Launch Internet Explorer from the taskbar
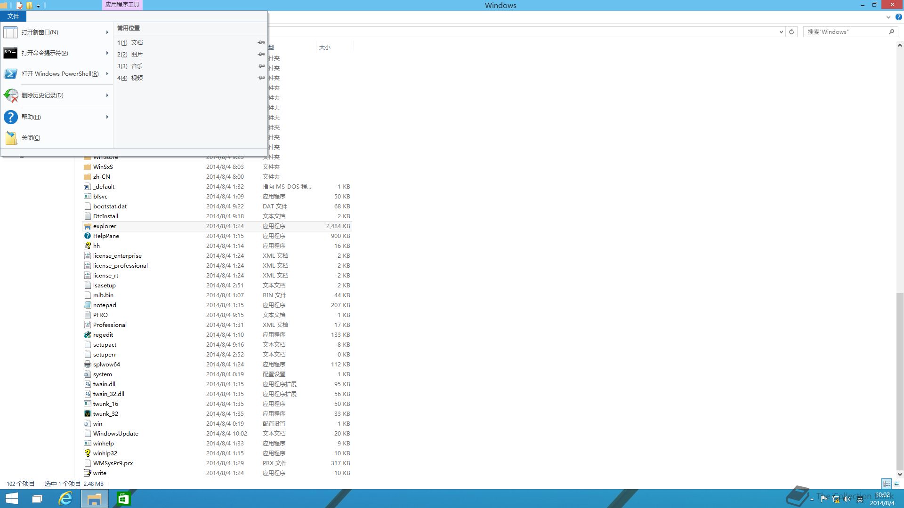 (65, 499)
